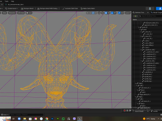Click the green add bone button
The height and width of the screenshot is (121, 162).
(x=136, y=16)
